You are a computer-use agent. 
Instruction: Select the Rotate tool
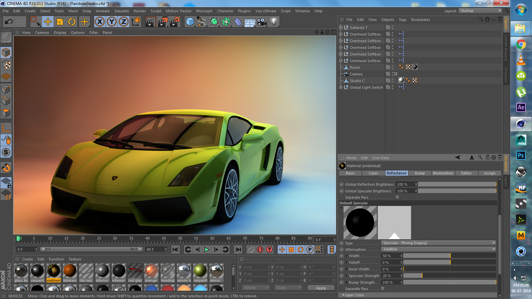point(72,22)
